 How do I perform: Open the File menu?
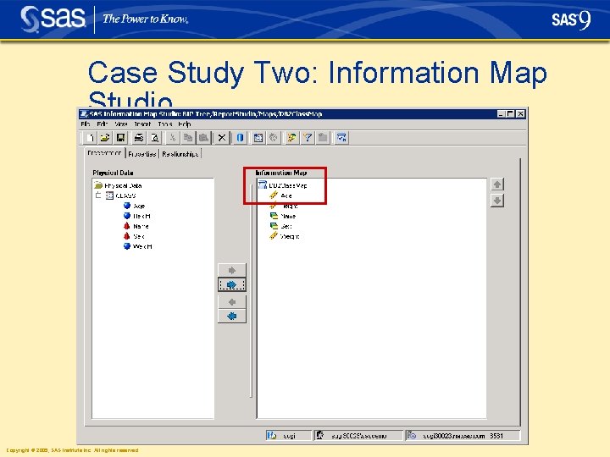86,124
